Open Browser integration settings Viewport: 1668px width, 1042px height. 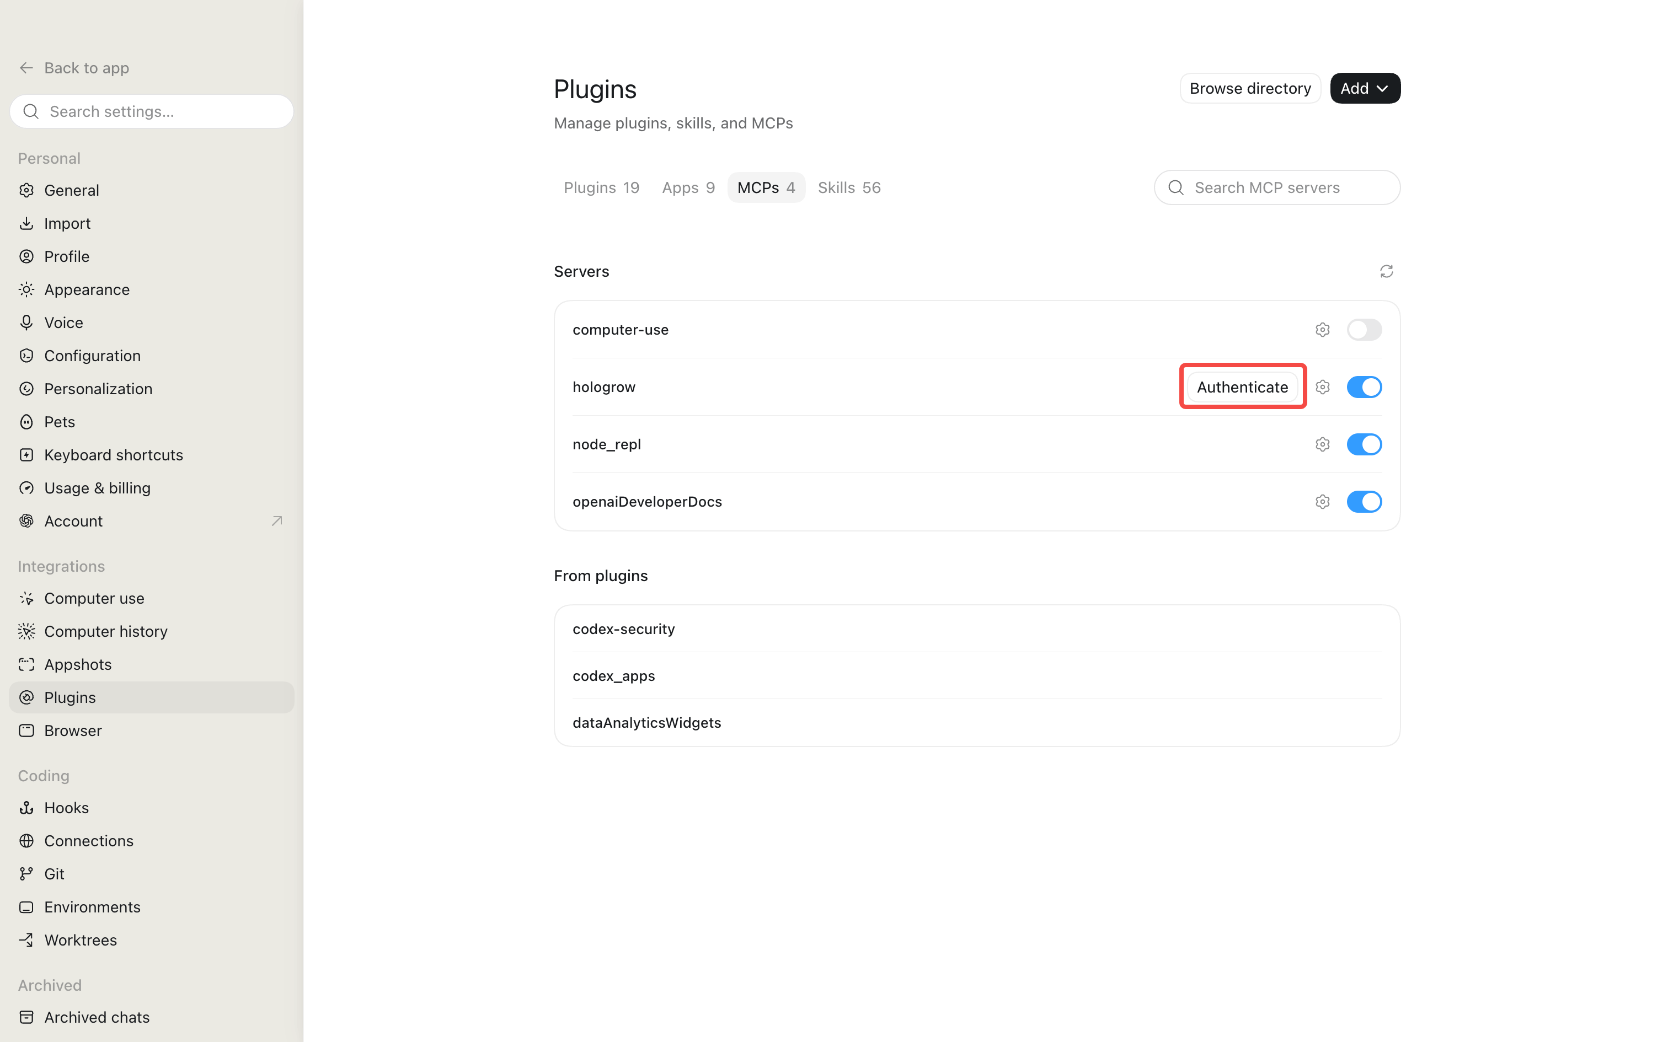(x=152, y=731)
